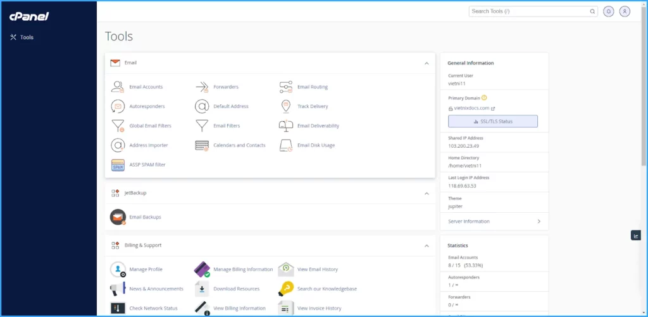Open the Email Backups icon
Screen dimensions: 648x317
click(x=118, y=217)
